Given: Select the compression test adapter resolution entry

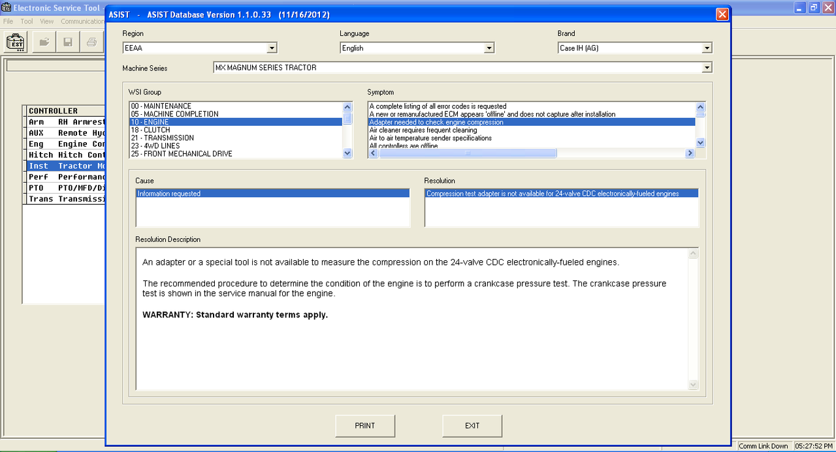Looking at the screenshot, I should pyautogui.click(x=561, y=194).
